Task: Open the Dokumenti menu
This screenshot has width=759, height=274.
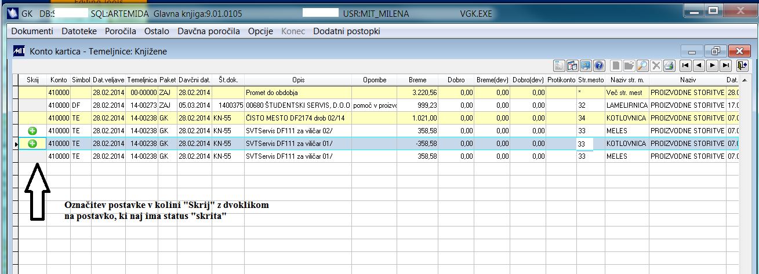Action: tap(32, 31)
